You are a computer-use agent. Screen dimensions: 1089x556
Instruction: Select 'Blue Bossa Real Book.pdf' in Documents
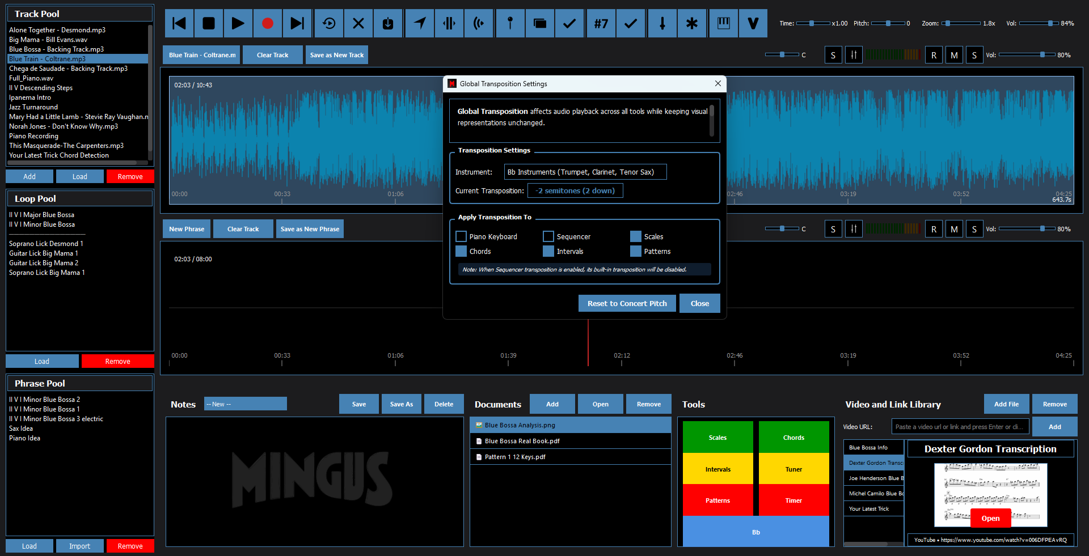tap(522, 441)
